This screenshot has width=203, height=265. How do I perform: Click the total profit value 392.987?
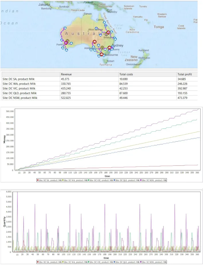tap(183, 89)
